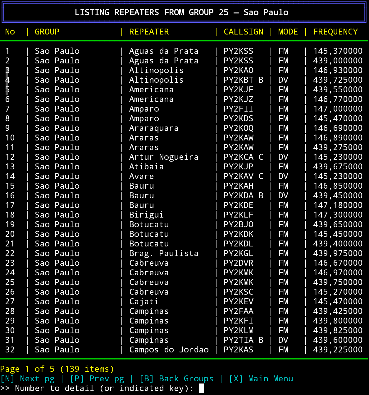Viewport: 369px width, 395px height.
Task: Click frequency 439,750000 for Cabreuva
Action: pos(338,282)
